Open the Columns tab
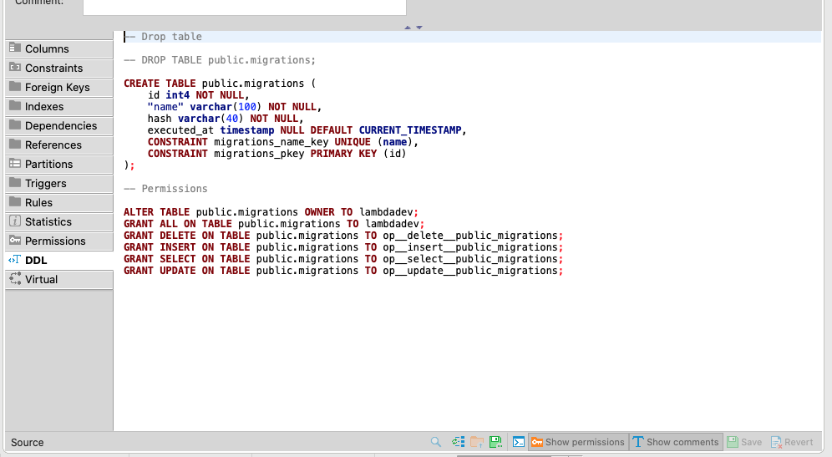Screen dimensions: 832x457 tap(59, 48)
